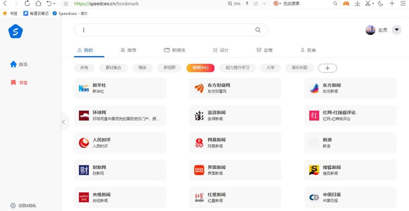Open 设置&隐私 settings

[x=23, y=206]
